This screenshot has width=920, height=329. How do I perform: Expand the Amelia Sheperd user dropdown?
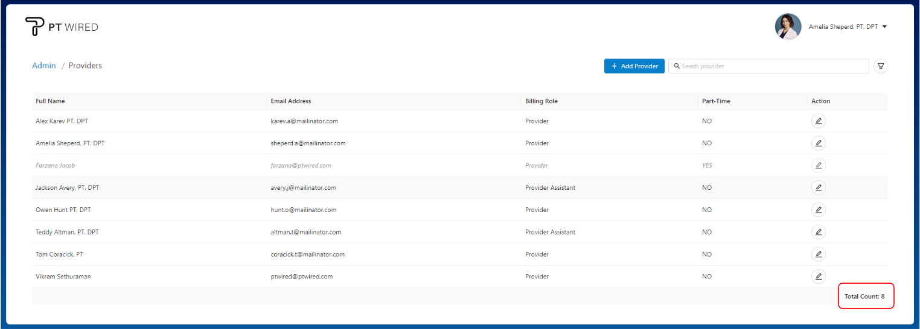[x=884, y=27]
